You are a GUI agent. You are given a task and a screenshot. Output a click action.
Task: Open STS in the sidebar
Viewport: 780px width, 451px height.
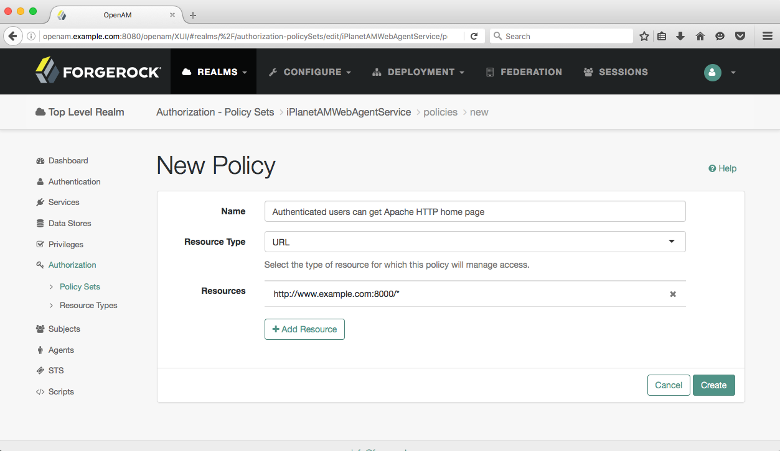[x=50, y=370]
